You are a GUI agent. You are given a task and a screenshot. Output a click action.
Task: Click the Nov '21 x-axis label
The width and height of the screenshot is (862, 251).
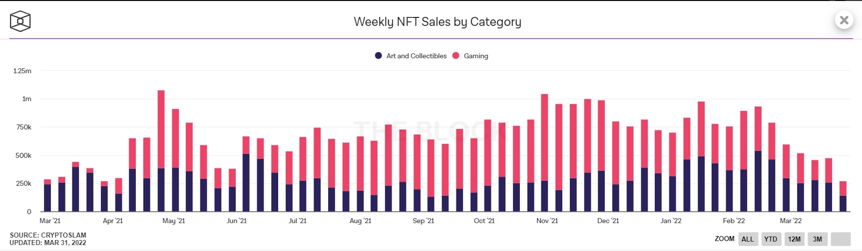(x=547, y=221)
